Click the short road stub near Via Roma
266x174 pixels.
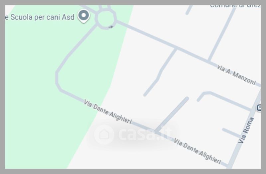coord(232,133)
